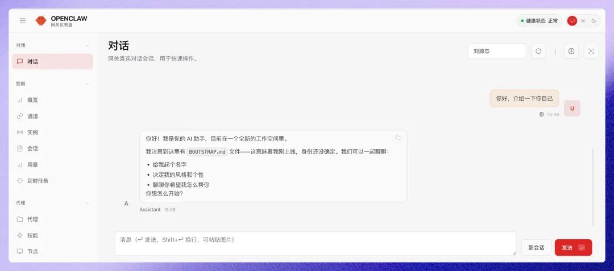Collapse the 代理 sidebar section header
Image resolution: width=614 pixels, height=271 pixels.
point(52,203)
